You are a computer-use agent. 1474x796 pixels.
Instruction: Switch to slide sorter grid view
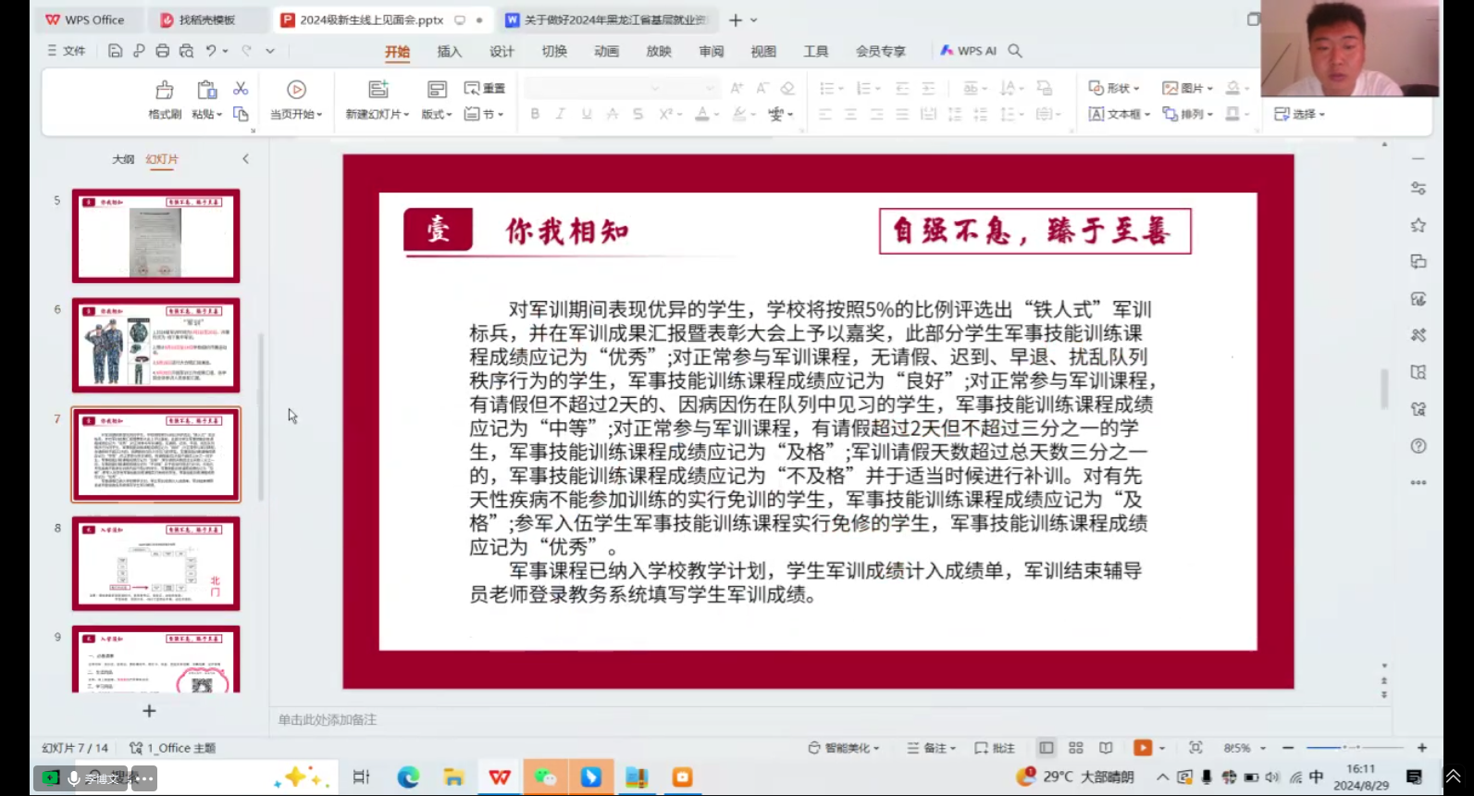tap(1076, 748)
